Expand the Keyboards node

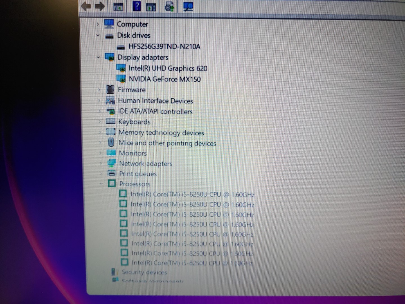[x=100, y=122]
